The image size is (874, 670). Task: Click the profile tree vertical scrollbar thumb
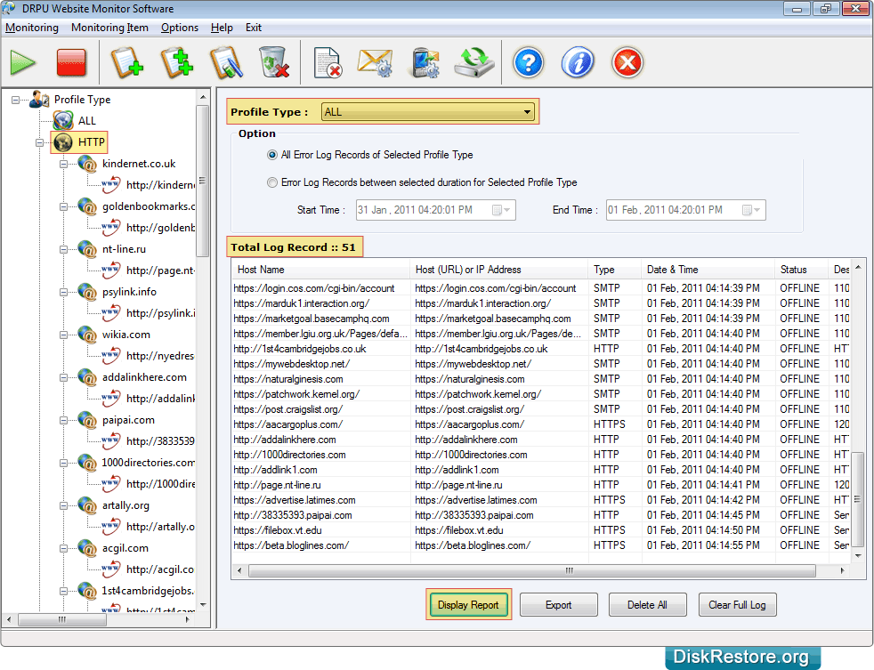click(x=202, y=182)
